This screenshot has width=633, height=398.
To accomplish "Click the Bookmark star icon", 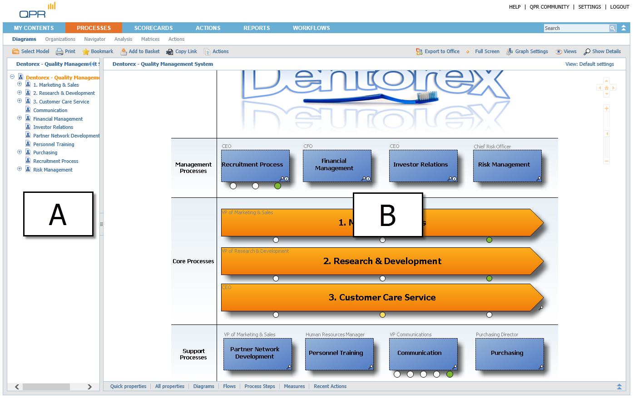I will click(86, 52).
